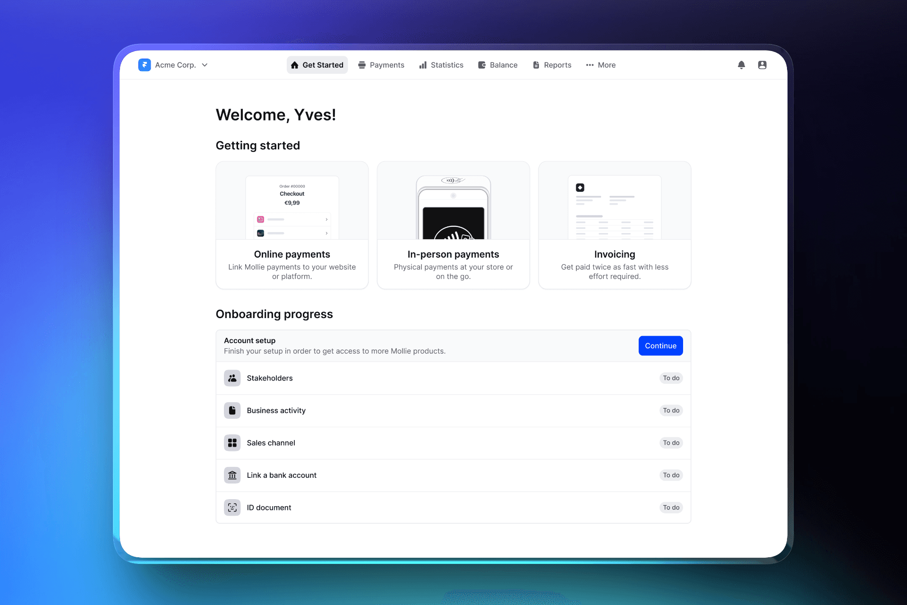Viewport: 907px width, 605px height.
Task: Expand the Acme Corp. organization dropdown
Action: (205, 65)
